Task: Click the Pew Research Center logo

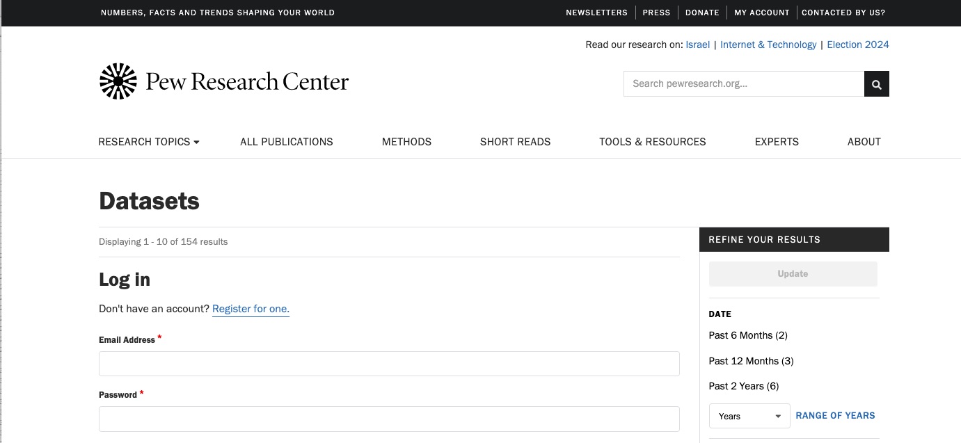Action: pyautogui.click(x=223, y=81)
